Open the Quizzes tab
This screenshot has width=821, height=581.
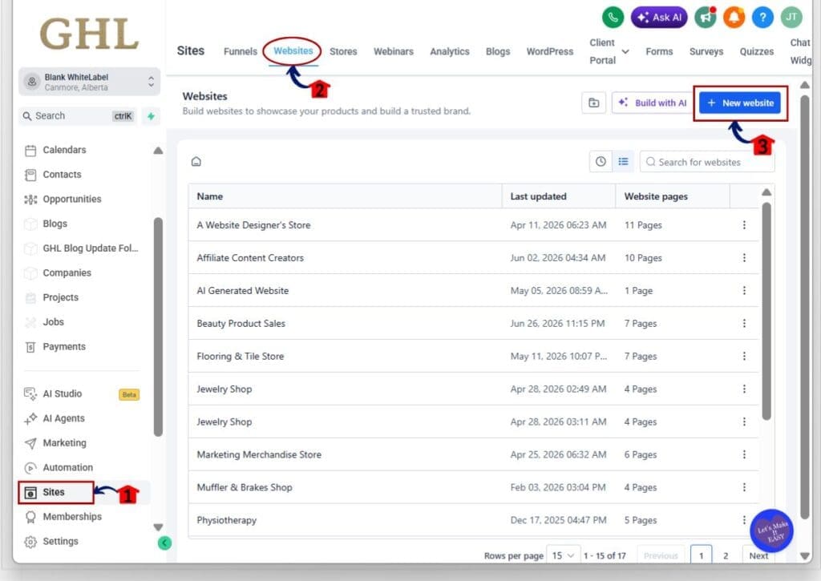[x=757, y=51]
